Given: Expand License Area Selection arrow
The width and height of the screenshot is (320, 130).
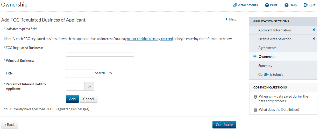Looking at the screenshot, I should (314, 39).
